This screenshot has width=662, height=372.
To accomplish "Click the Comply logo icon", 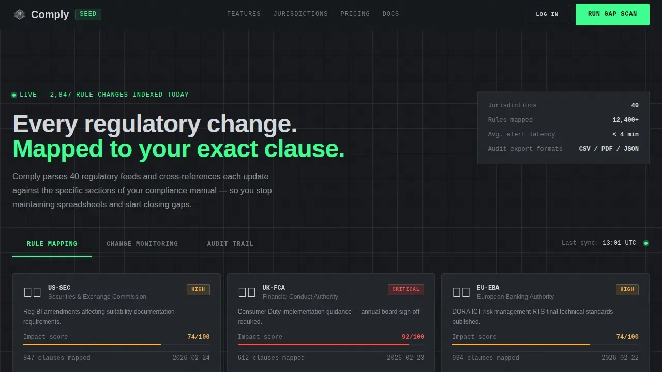I will (20, 14).
